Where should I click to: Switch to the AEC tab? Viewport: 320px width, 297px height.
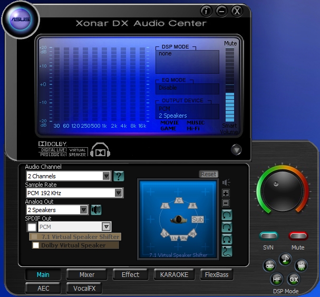click(43, 288)
